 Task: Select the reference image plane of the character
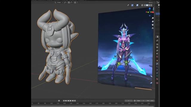click(x=125, y=48)
